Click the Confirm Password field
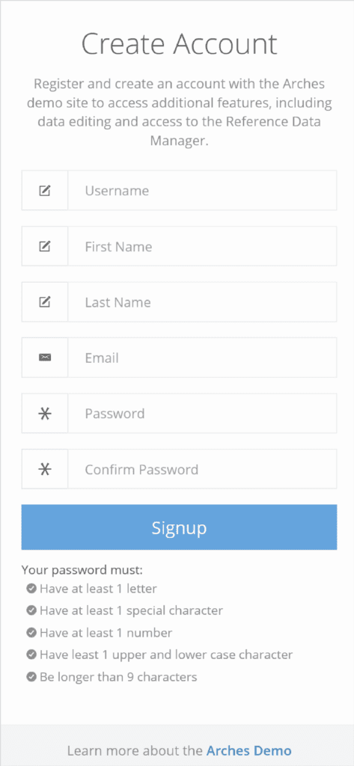Screen dimensions: 354x766 point(202,469)
